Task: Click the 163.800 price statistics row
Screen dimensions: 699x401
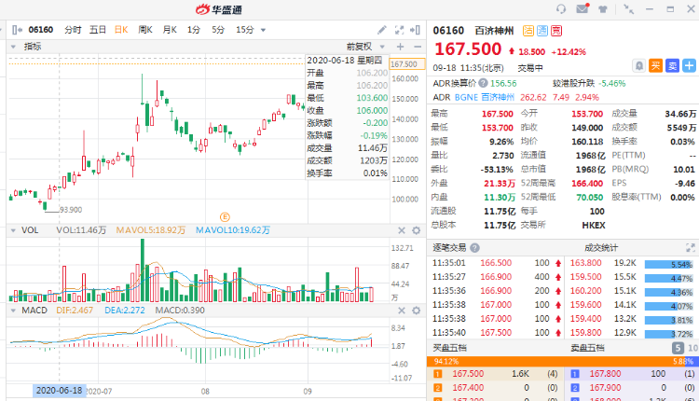Action: (x=632, y=263)
